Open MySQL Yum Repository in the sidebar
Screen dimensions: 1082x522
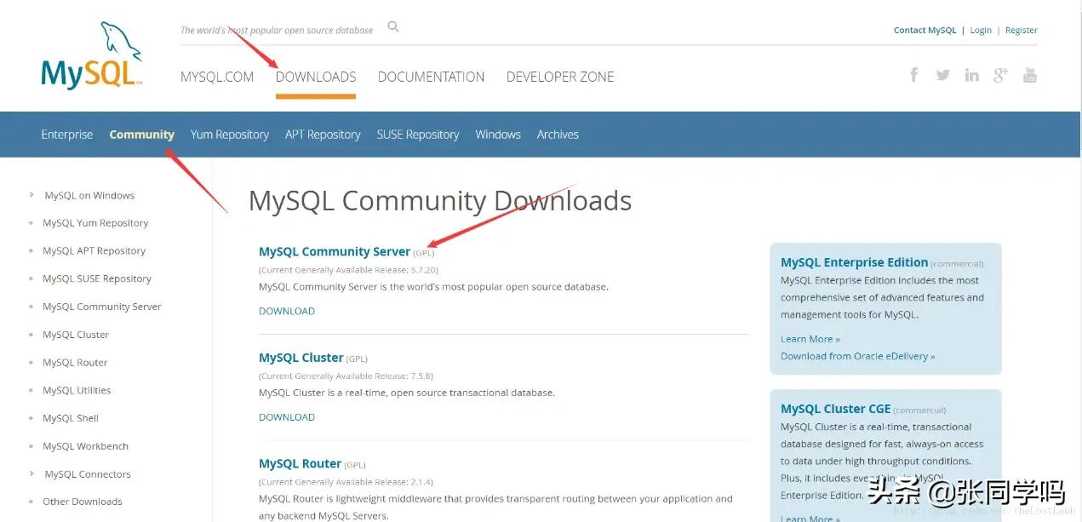coord(95,223)
